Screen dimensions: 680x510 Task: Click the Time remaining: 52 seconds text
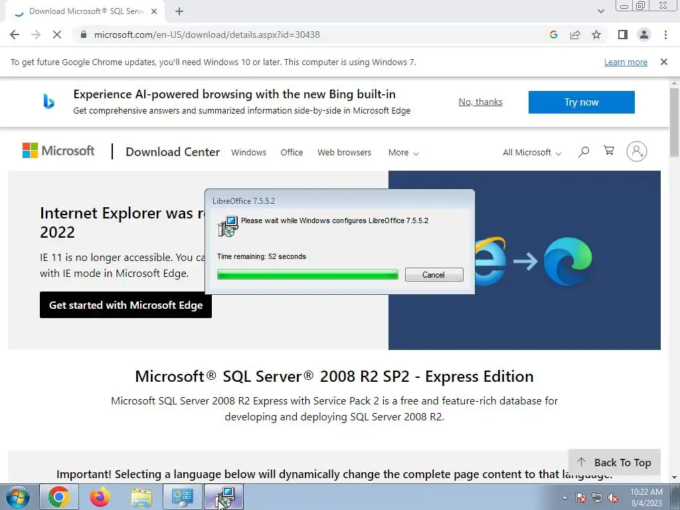coord(262,256)
